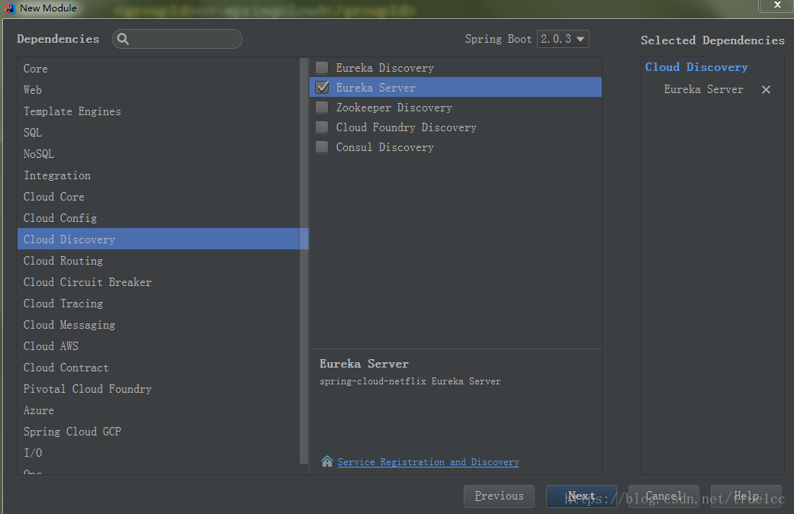
Task: Click the IntelliJ icon in the title bar
Action: click(9, 8)
